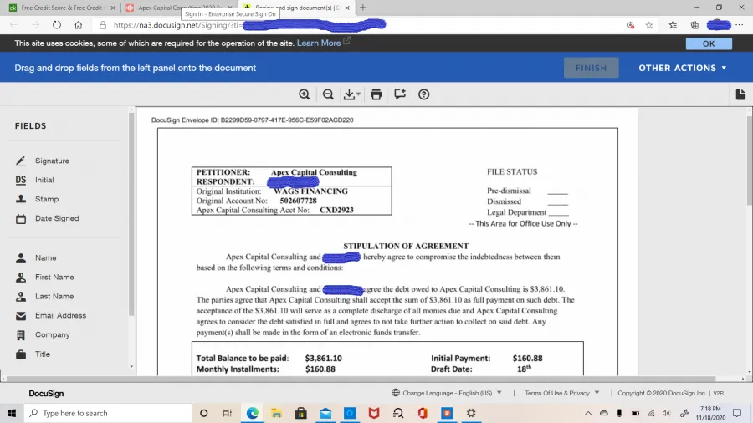Close the DocuSign review tab
Viewport: 753px width, 423px height.
pos(347,8)
